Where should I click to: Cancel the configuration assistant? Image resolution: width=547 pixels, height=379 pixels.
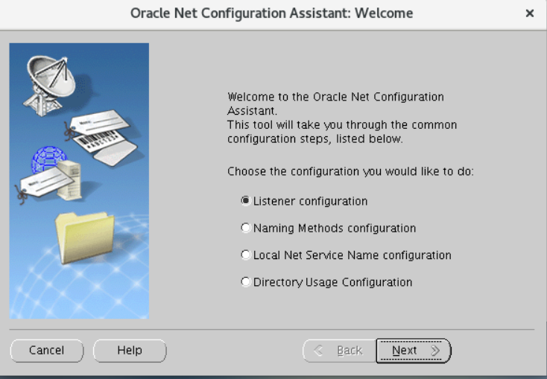(x=46, y=350)
